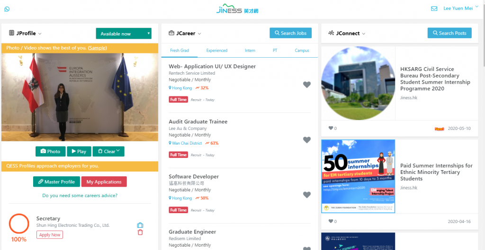
Task: Click the JConnect network icon
Action: [331, 33]
